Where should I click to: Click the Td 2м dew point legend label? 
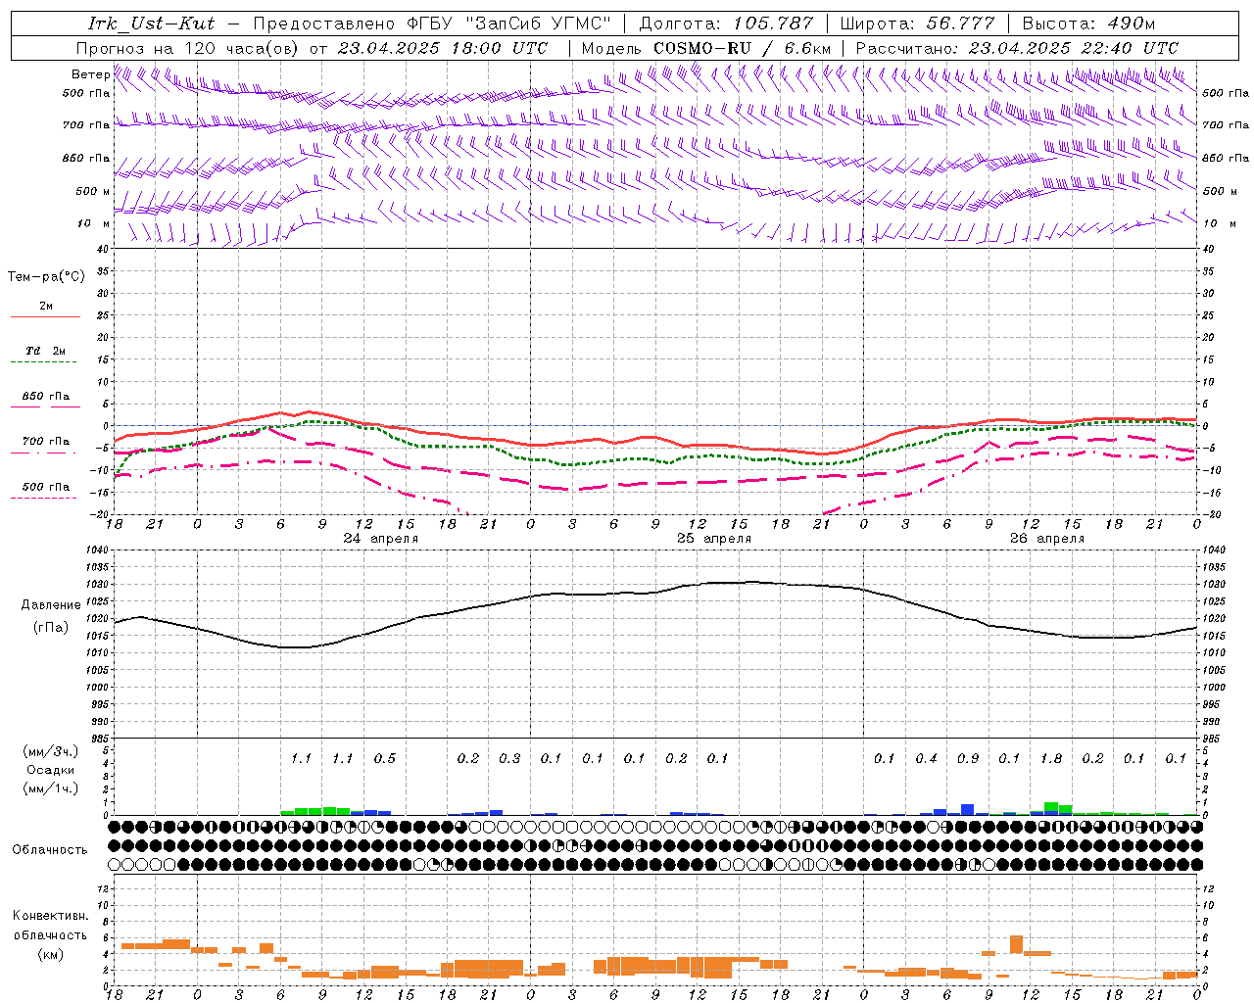tap(45, 350)
